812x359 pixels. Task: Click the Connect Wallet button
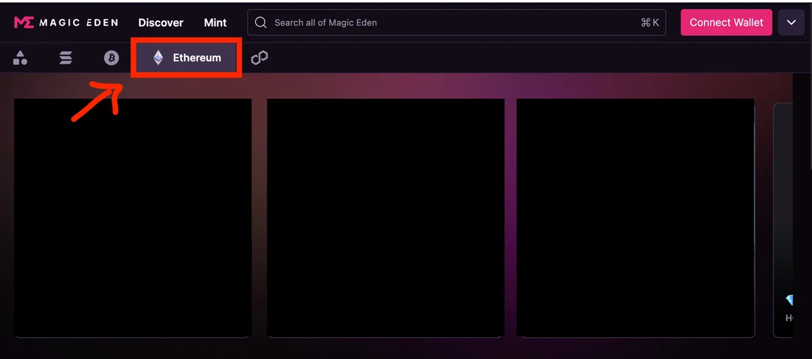click(726, 22)
